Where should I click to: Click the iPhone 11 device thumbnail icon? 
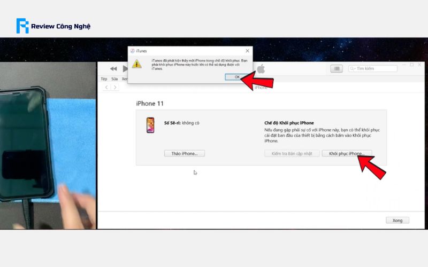(x=150, y=126)
